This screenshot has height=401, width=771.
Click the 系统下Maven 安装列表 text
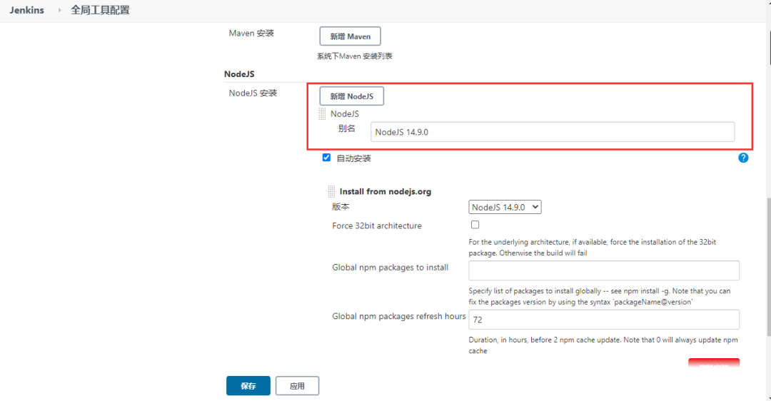tap(355, 56)
